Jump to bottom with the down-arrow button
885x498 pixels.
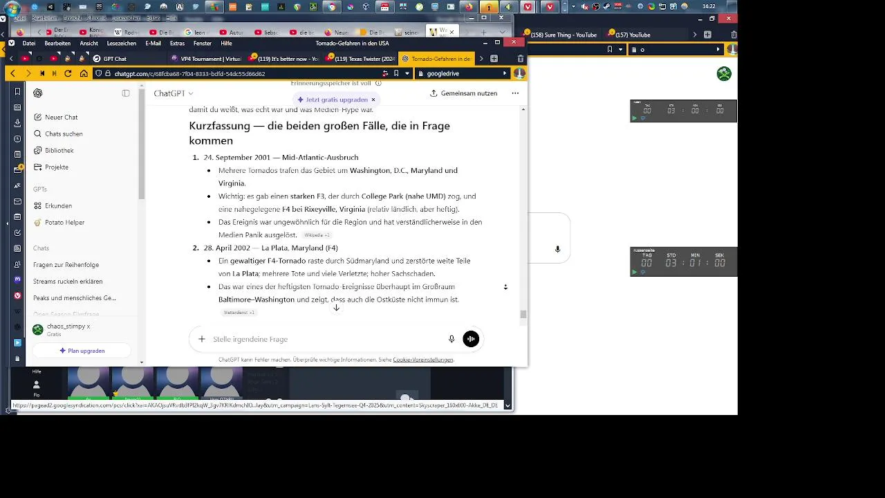coord(336,307)
